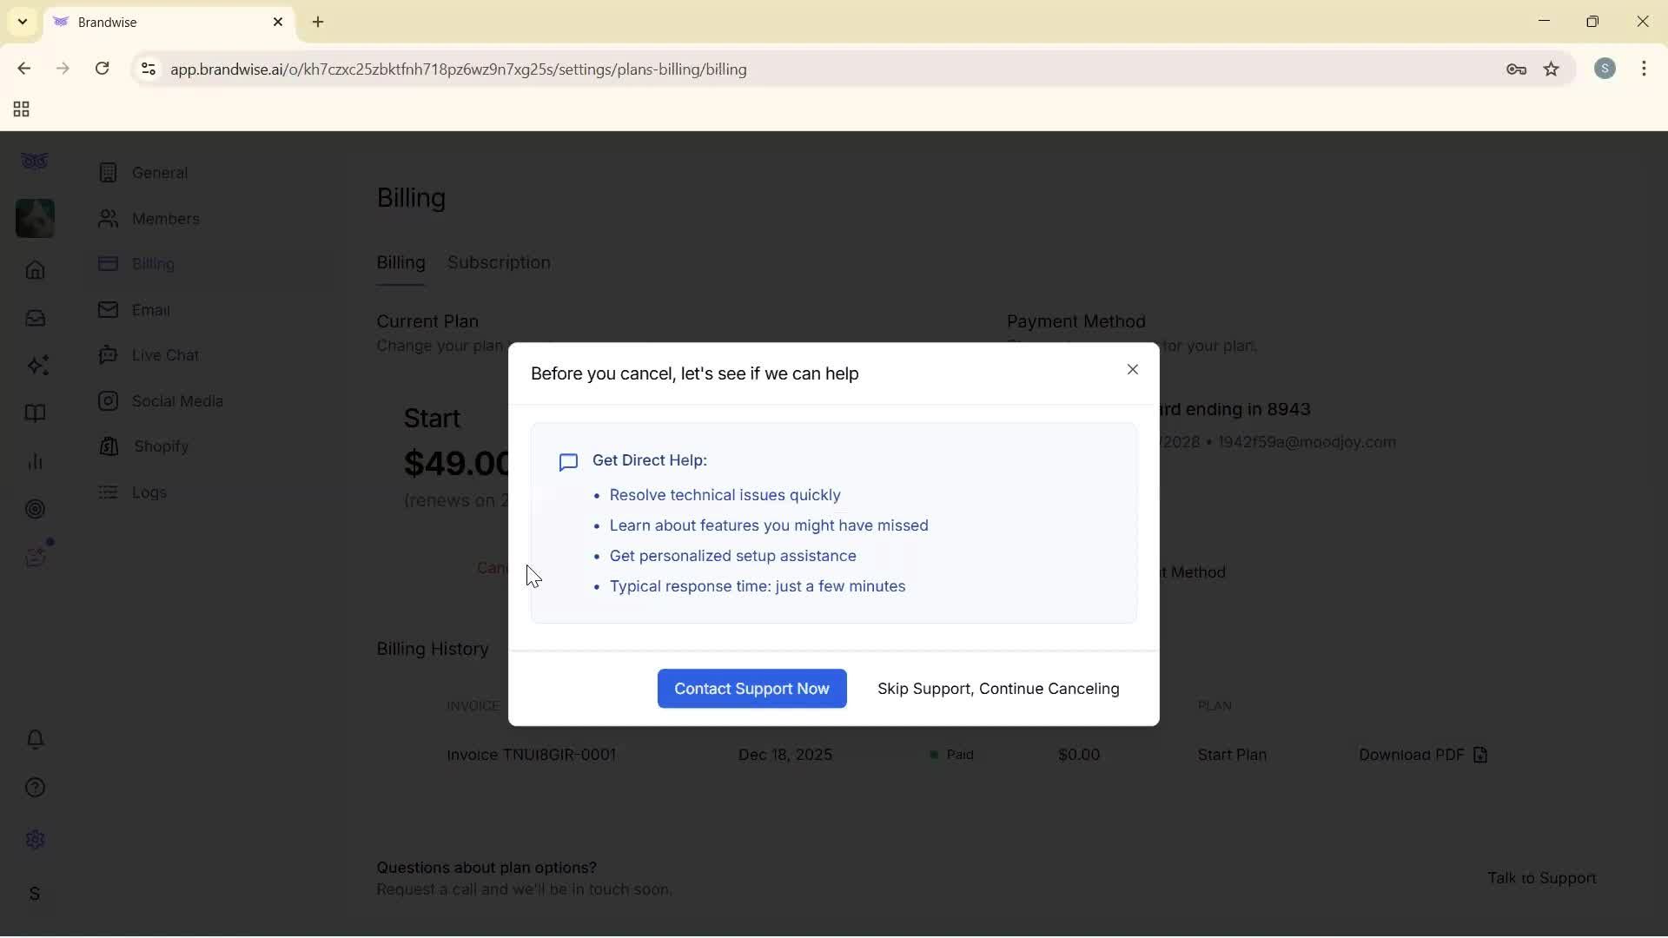The image size is (1668, 938).
Task: Open the help question mark icon
Action: point(35,788)
